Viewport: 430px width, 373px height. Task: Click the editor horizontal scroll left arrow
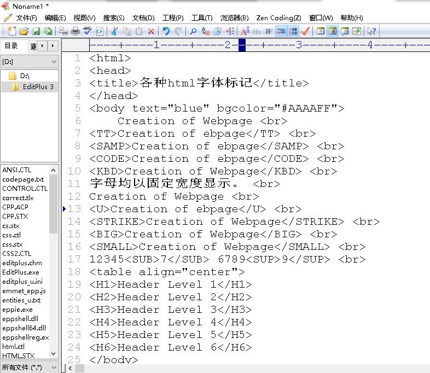pyautogui.click(x=70, y=368)
